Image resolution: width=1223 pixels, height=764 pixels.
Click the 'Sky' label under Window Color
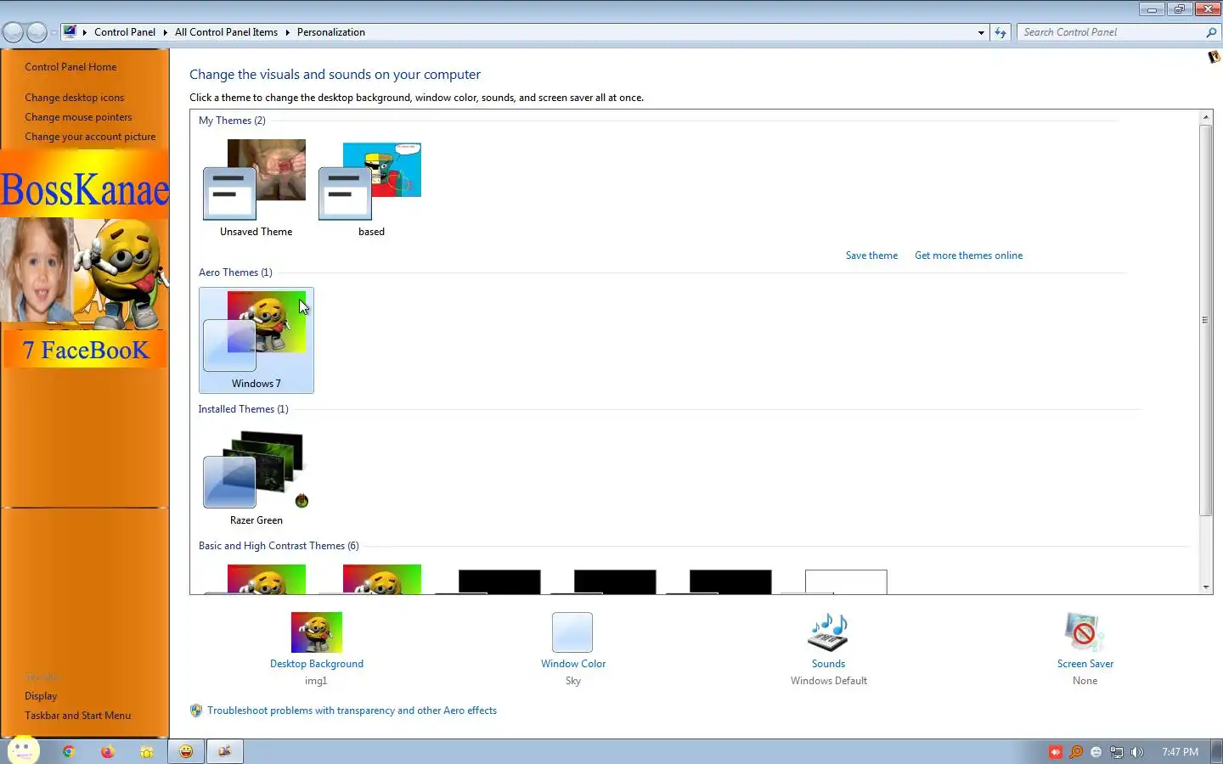[x=573, y=681]
